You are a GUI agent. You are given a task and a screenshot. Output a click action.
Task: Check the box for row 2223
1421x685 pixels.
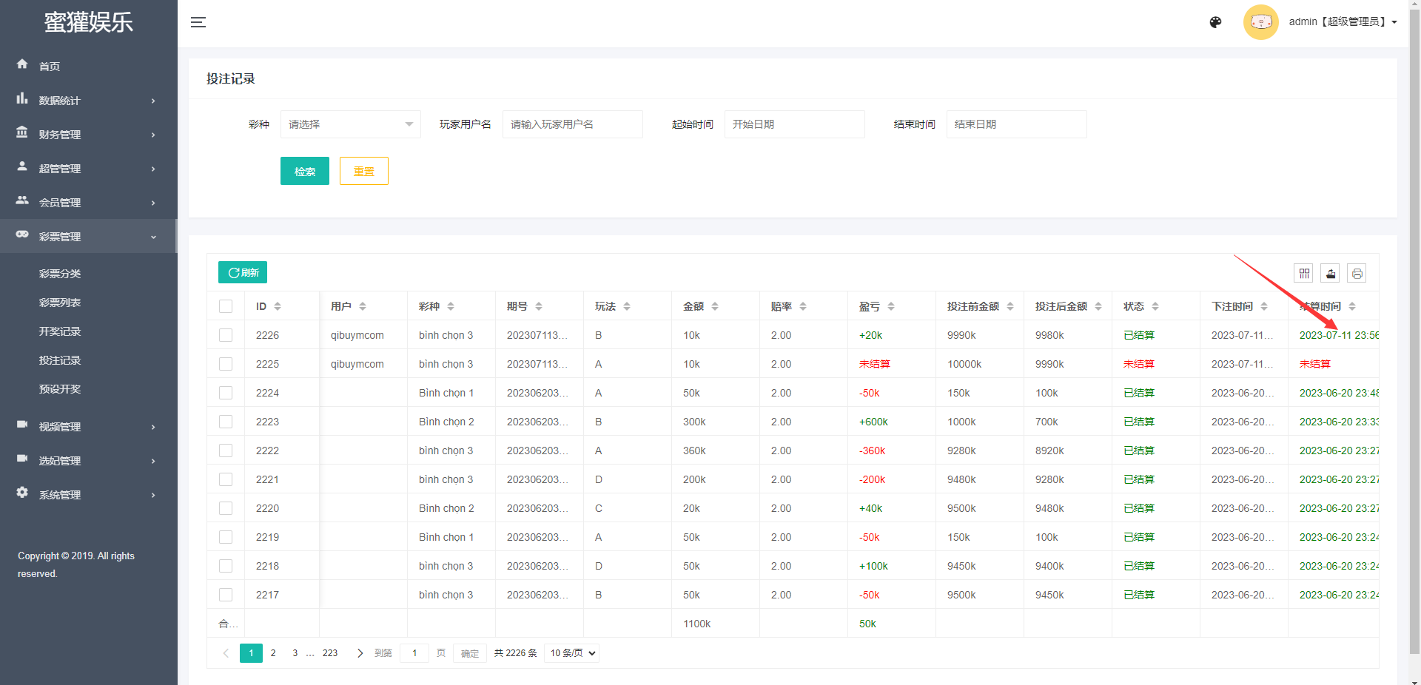(226, 422)
